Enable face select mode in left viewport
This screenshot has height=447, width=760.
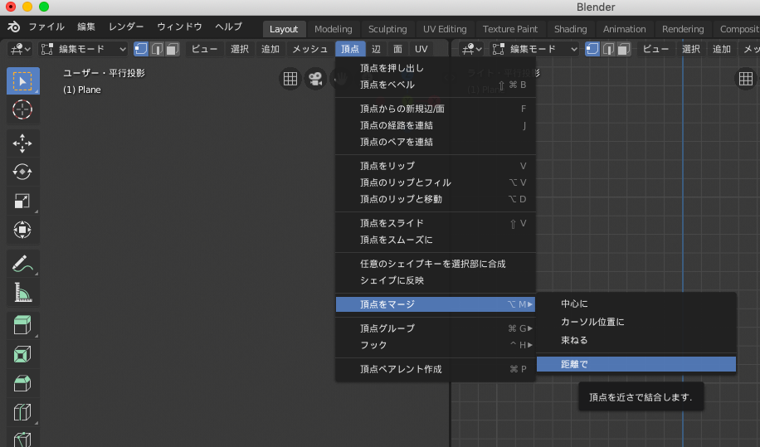173,49
